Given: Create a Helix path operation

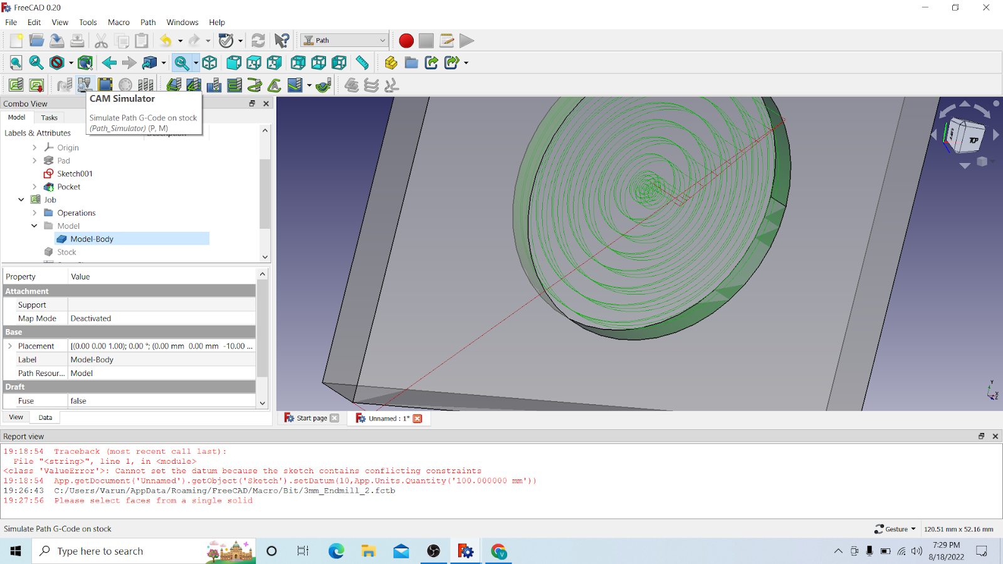Looking at the screenshot, I should [254, 85].
